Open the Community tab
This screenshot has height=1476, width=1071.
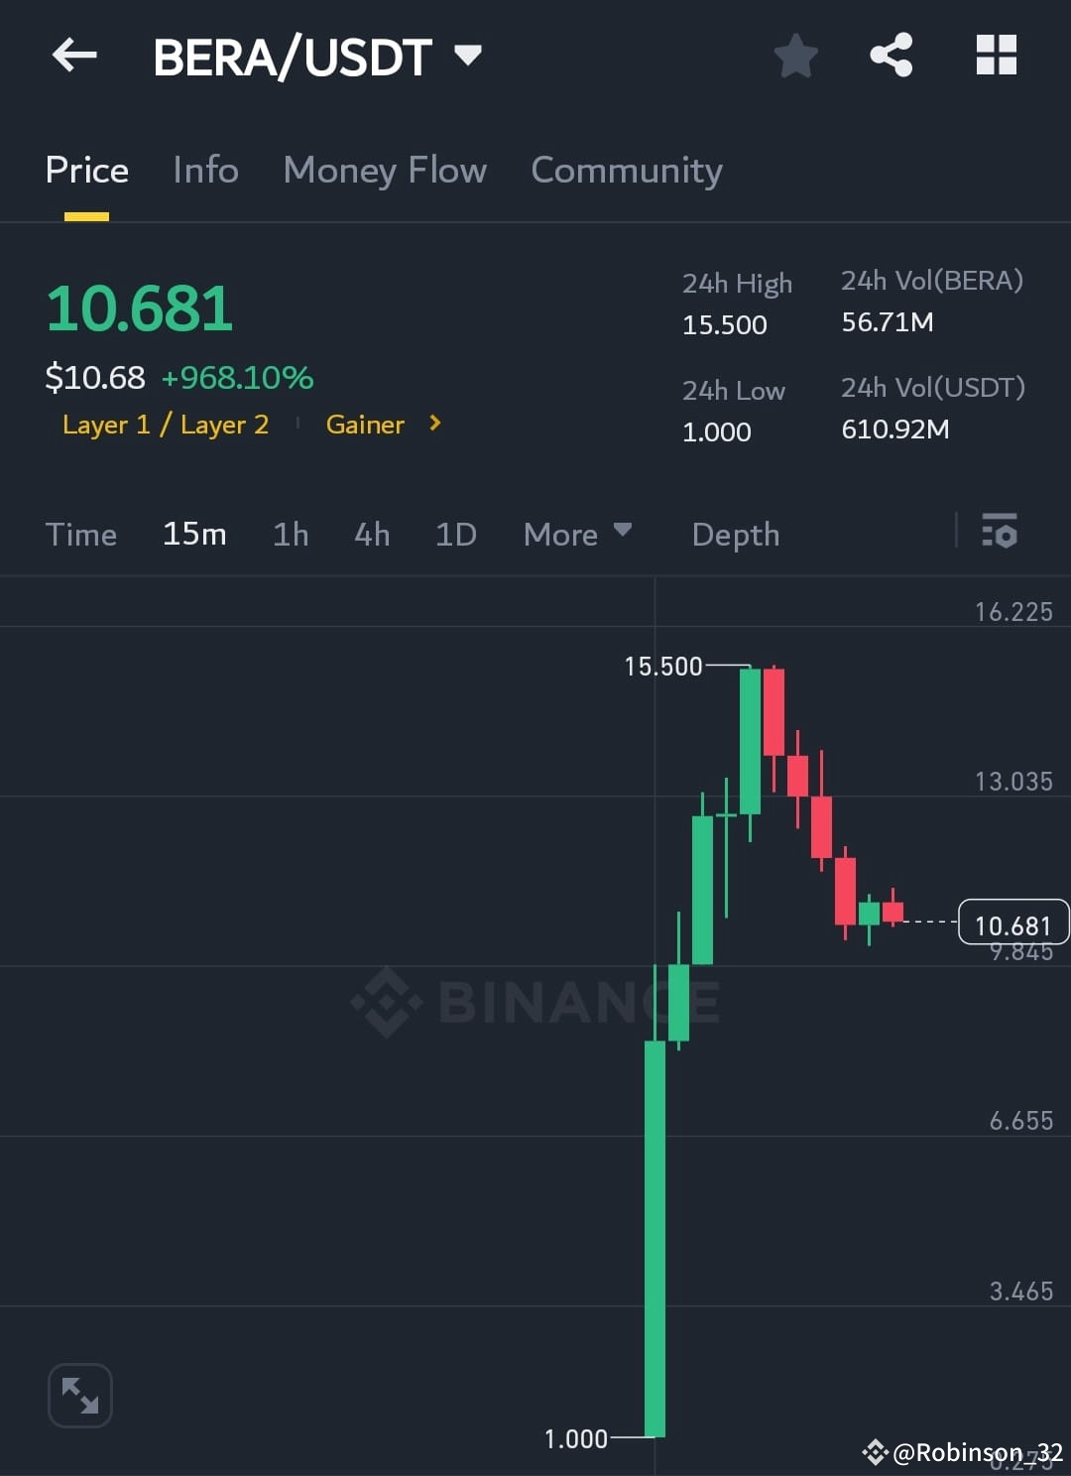pos(626,170)
